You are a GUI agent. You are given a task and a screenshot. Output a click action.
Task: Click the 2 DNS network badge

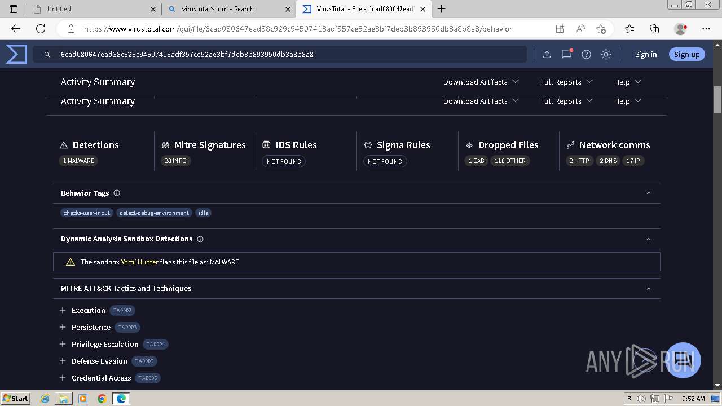pyautogui.click(x=608, y=161)
